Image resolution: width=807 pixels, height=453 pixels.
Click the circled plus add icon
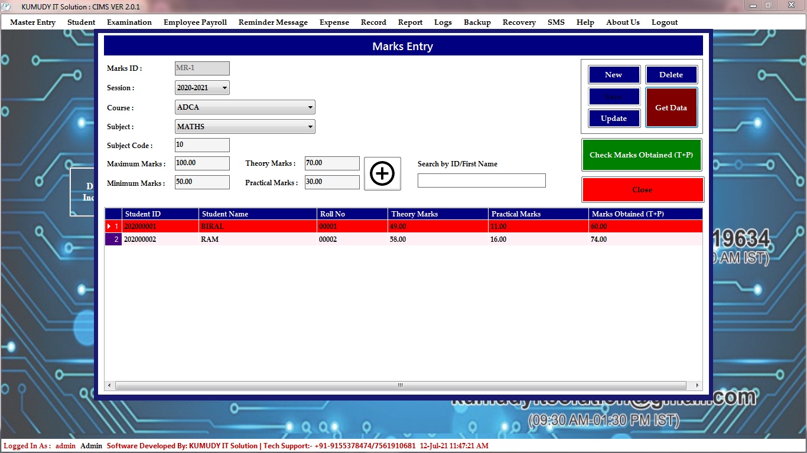coord(382,173)
